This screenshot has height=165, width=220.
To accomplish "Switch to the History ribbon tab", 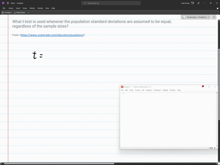I will (32, 8).
